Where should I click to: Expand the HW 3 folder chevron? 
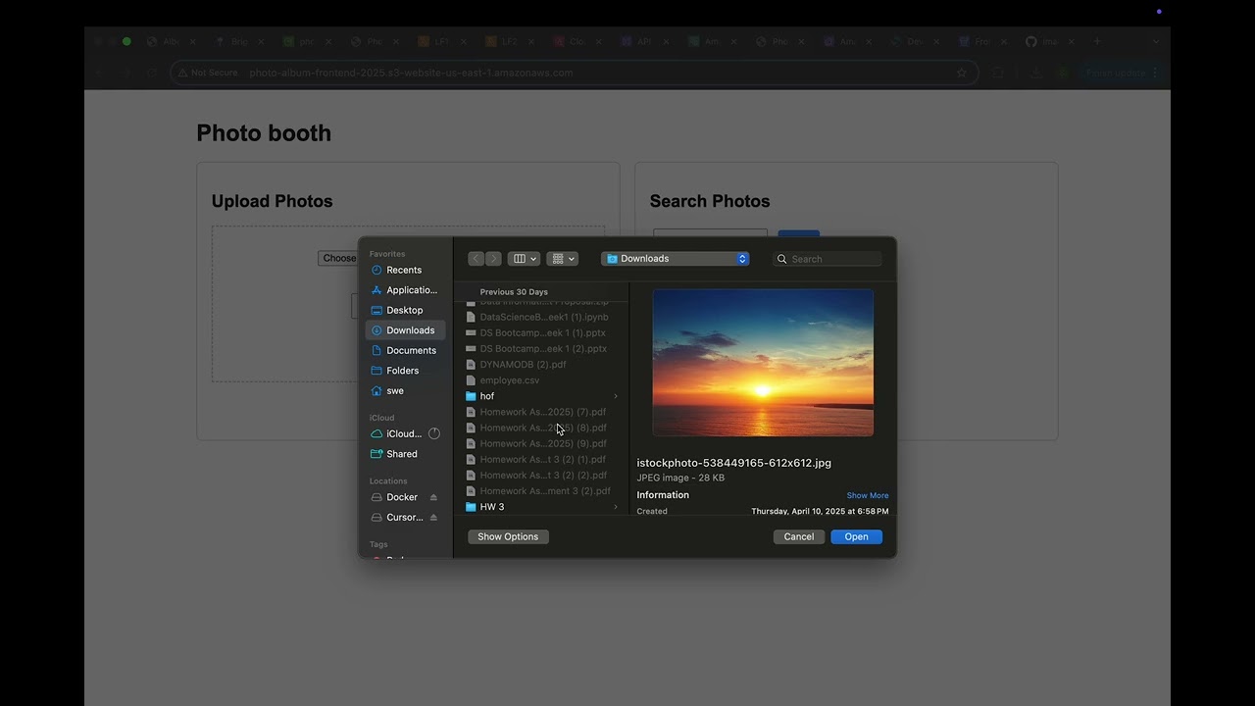pyautogui.click(x=616, y=507)
